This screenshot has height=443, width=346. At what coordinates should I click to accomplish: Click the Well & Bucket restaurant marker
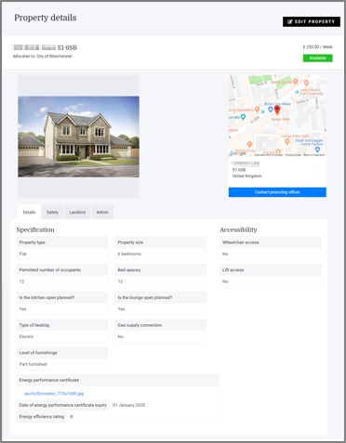[x=295, y=82]
